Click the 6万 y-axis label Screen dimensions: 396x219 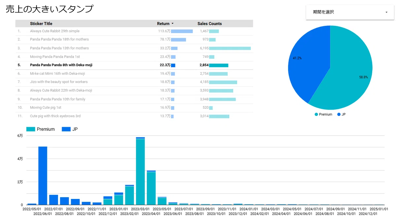pyautogui.click(x=20, y=136)
